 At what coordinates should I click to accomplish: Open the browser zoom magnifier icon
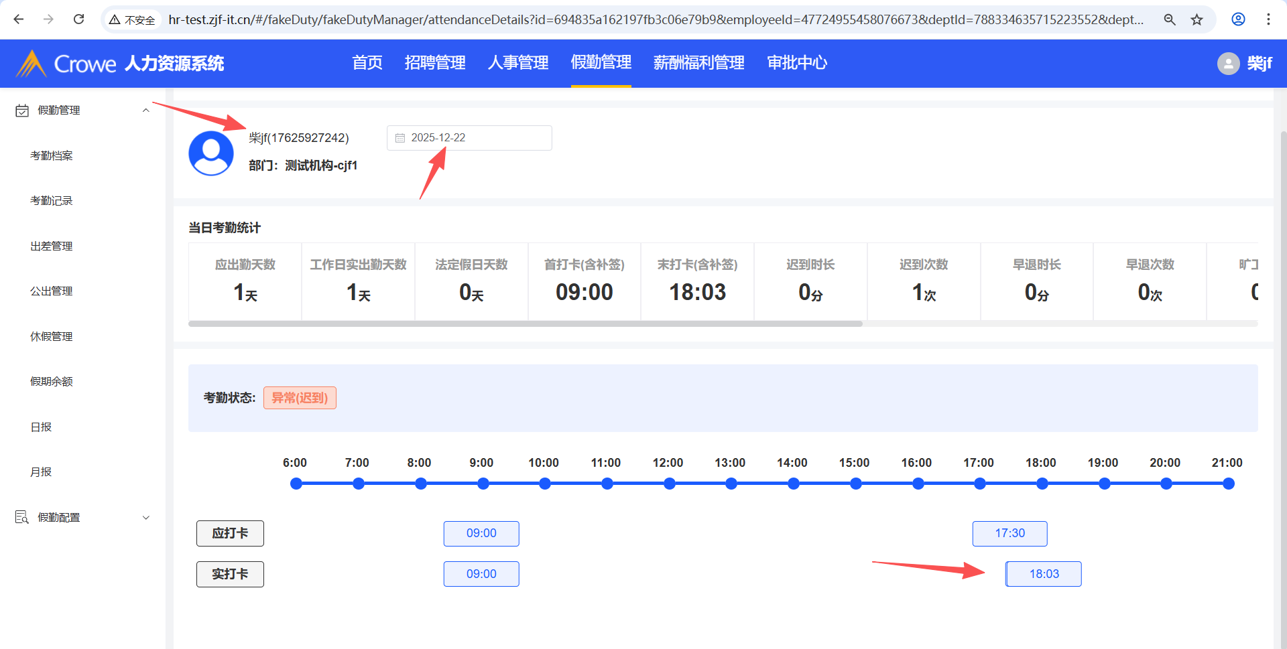pos(1170,19)
